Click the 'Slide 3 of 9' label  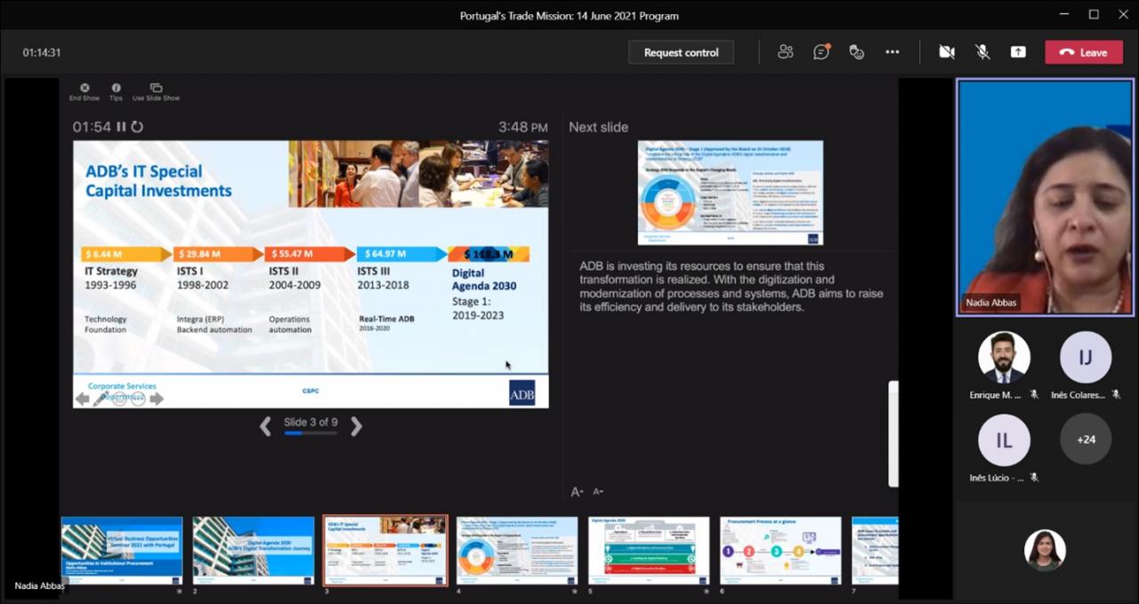(311, 422)
